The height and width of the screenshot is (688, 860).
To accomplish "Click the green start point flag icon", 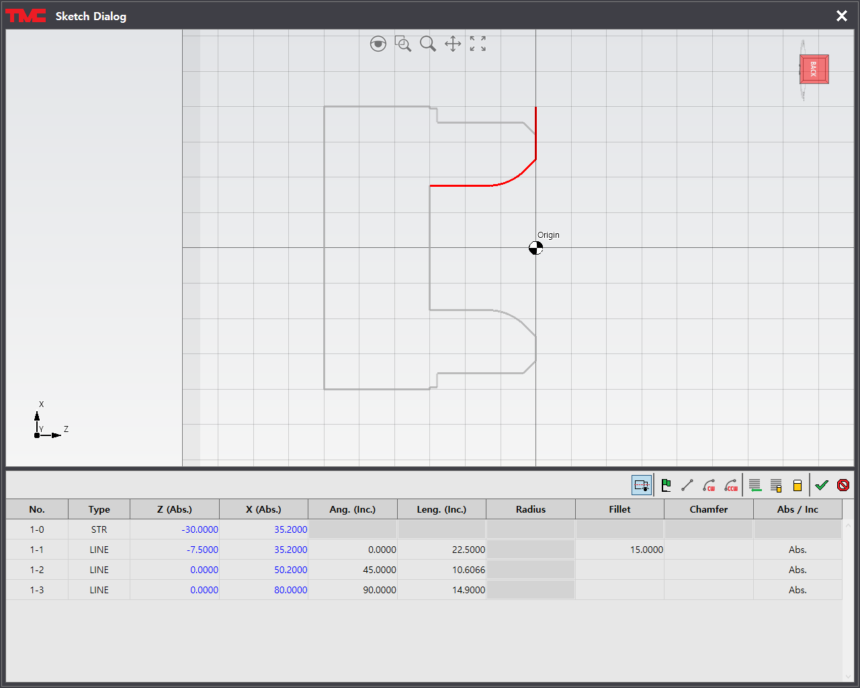I will [666, 485].
